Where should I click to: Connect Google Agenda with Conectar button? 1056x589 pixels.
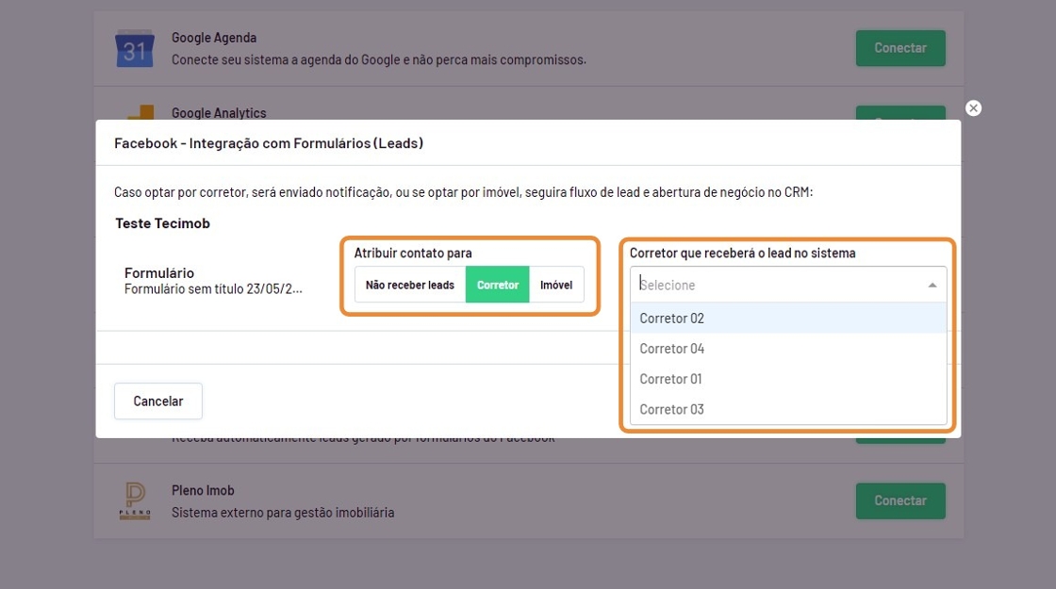[x=899, y=48]
